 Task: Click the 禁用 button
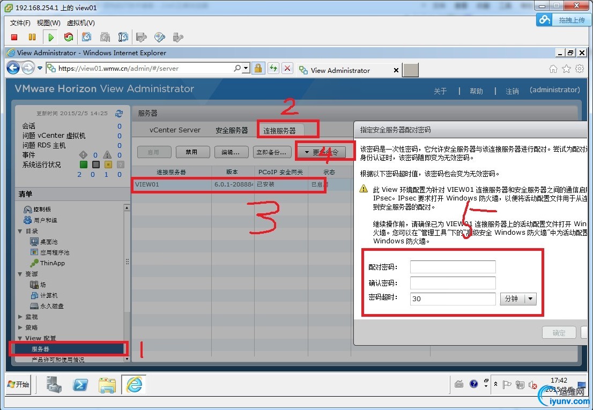coord(191,152)
